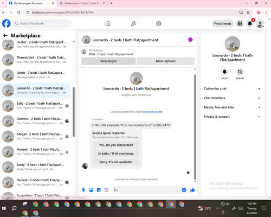Open the emoji picker in message box
The width and height of the screenshot is (271, 217).
(x=184, y=190)
